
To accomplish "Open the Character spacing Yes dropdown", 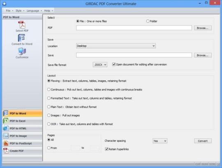I will pyautogui.click(x=160, y=141).
